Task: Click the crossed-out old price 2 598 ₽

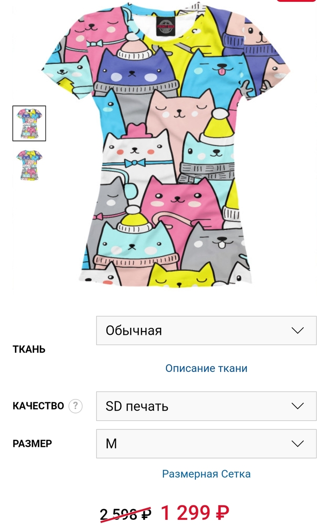Action: click(x=126, y=514)
